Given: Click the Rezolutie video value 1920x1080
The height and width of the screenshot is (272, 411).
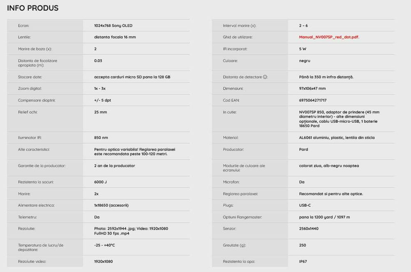Looking at the screenshot, I should [103, 261].
